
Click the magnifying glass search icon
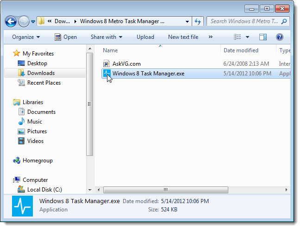pyautogui.click(x=284, y=21)
